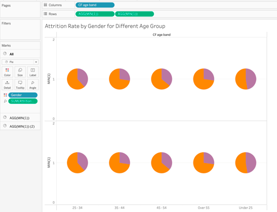277x212 pixels.
Task: Click the Color button in Marks card
Action: (7, 72)
